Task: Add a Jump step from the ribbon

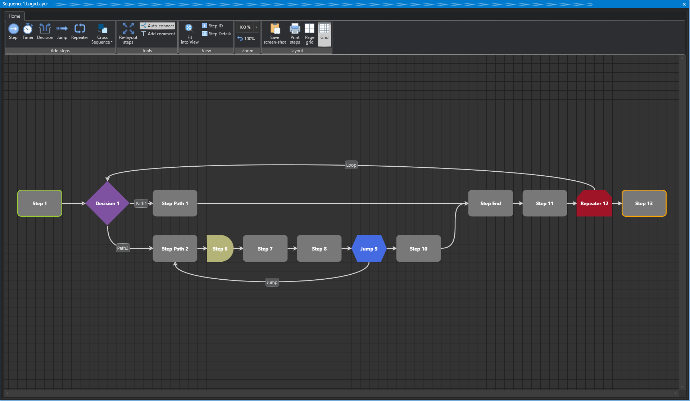Action: click(62, 32)
